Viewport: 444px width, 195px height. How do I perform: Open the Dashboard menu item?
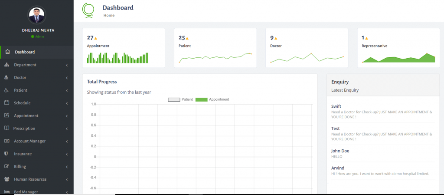click(x=37, y=52)
